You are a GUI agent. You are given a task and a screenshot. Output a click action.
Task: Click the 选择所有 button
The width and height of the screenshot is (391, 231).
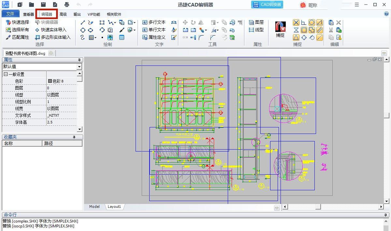point(18,30)
